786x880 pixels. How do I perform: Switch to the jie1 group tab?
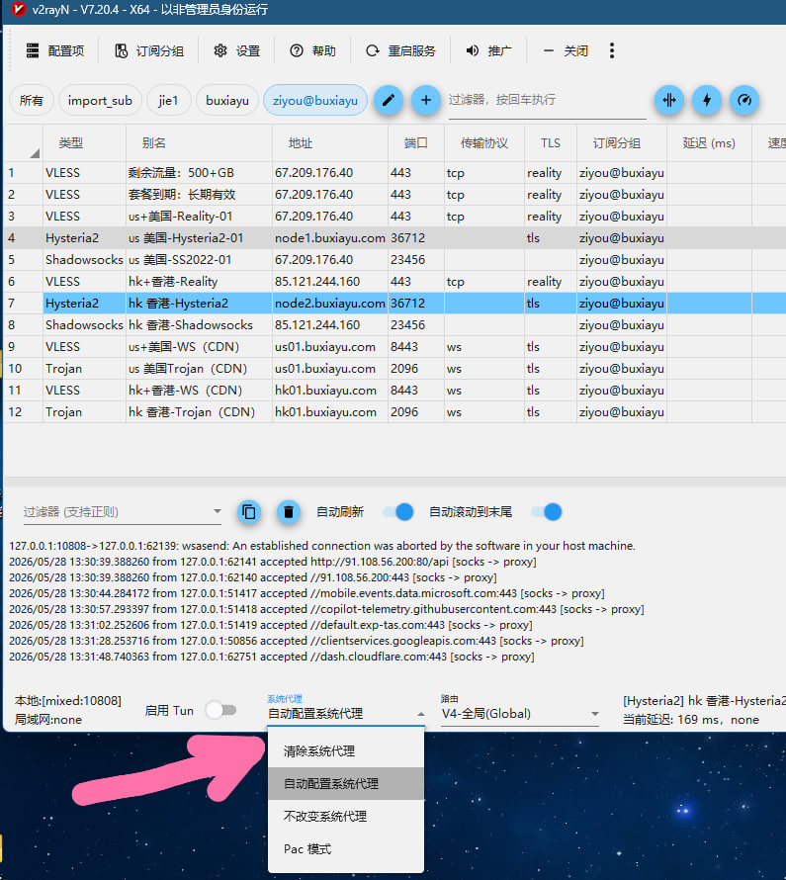pos(168,101)
